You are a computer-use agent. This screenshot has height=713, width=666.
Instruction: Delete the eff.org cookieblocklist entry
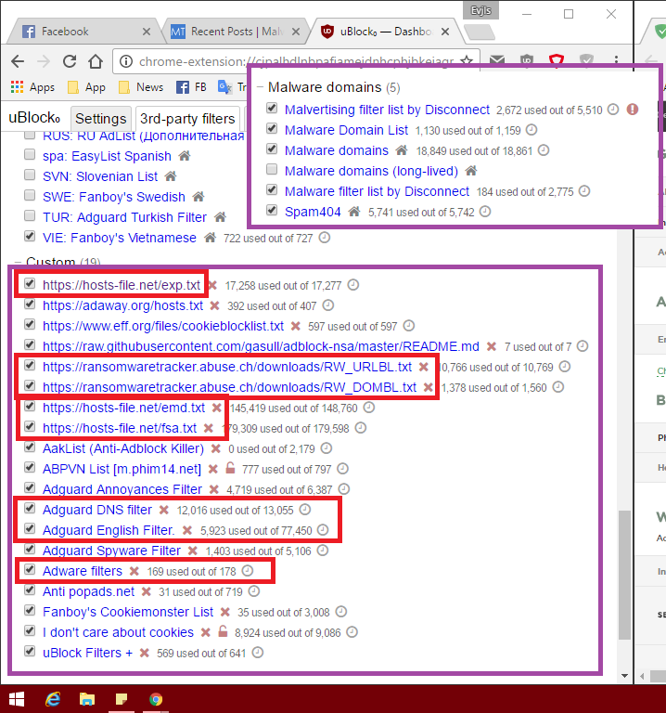click(295, 327)
